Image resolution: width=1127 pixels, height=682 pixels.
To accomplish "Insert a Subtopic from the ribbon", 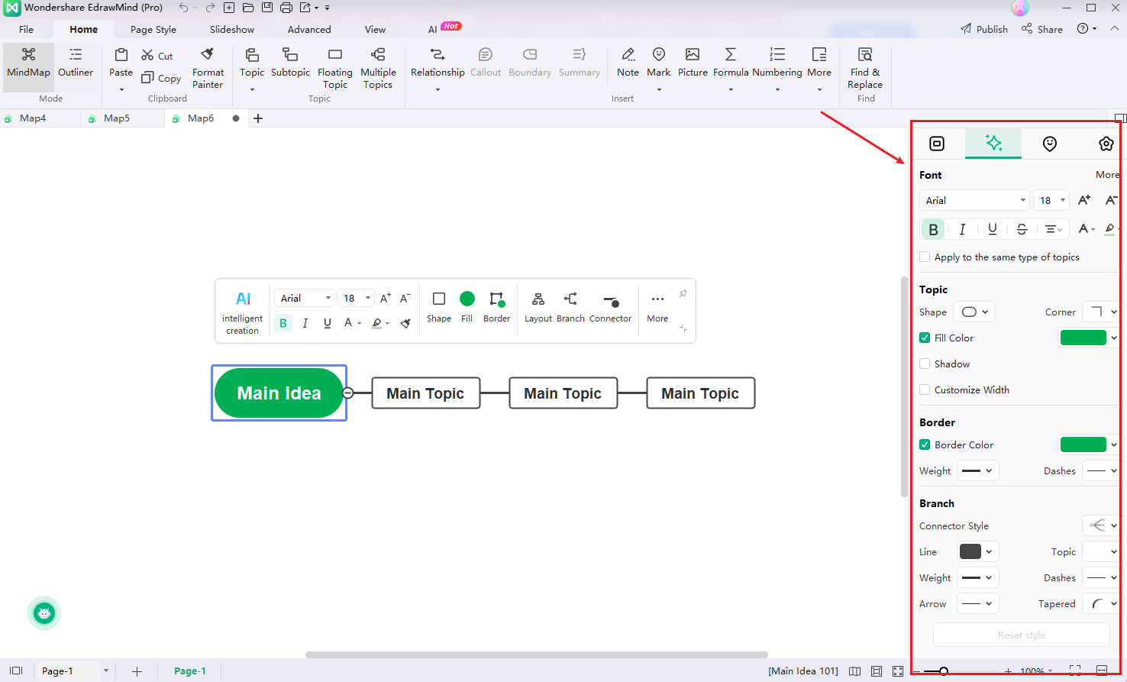I will [290, 63].
